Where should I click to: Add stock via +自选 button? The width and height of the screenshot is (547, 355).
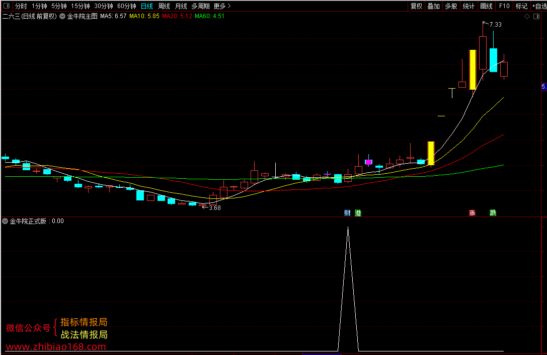coord(539,6)
